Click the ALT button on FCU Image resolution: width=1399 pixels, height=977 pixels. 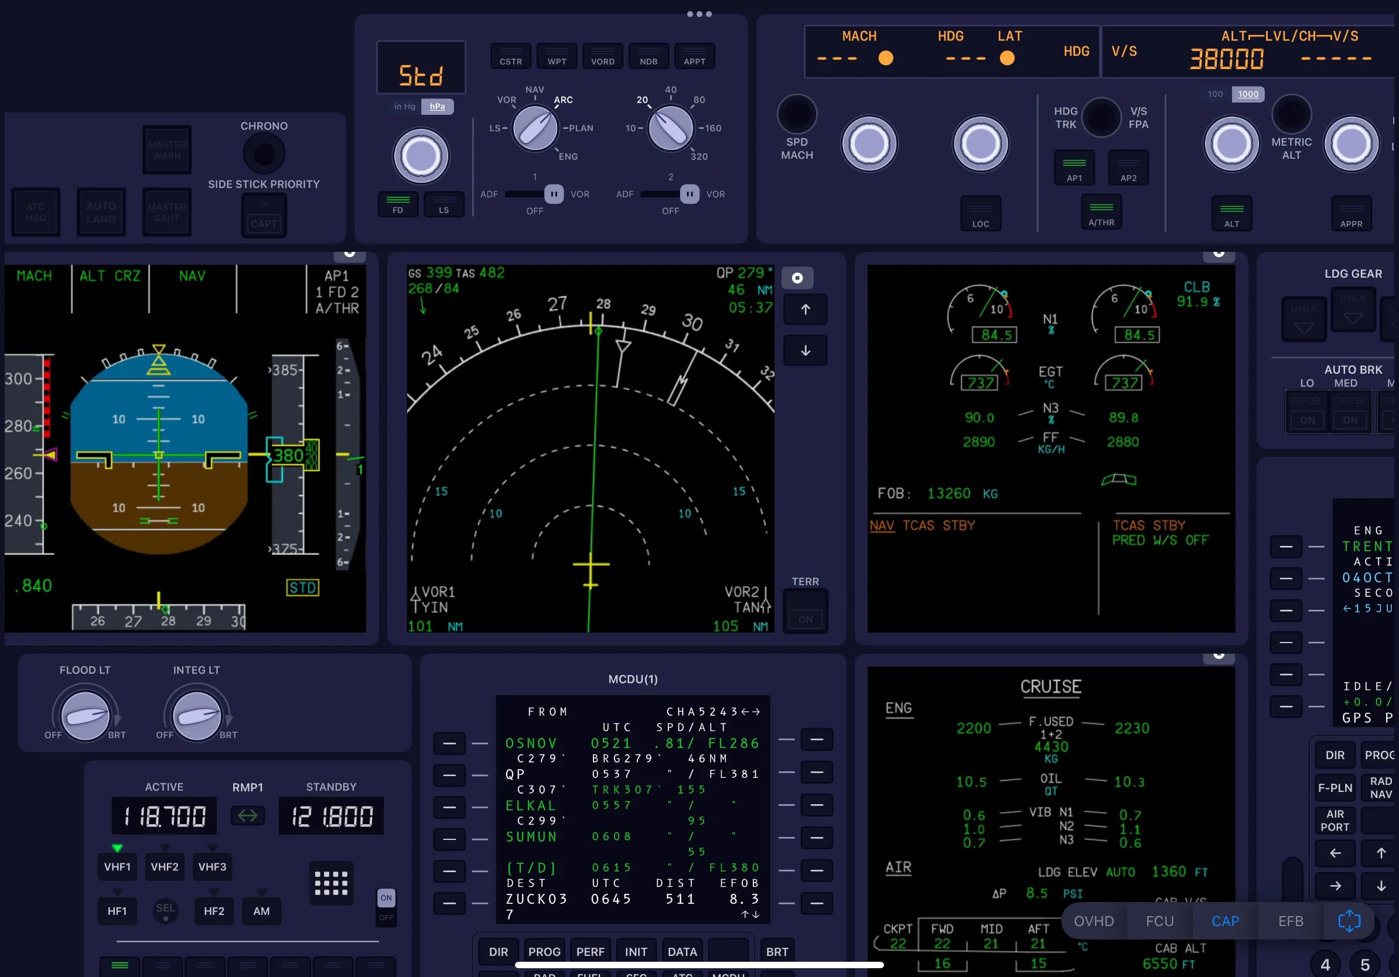click(1231, 213)
